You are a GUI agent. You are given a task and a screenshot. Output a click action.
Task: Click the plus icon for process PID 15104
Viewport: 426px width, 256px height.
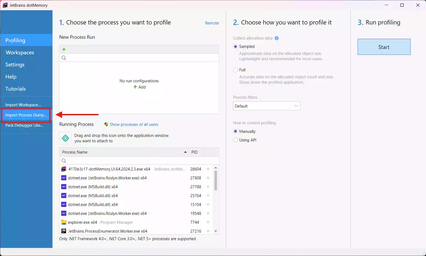208,205
